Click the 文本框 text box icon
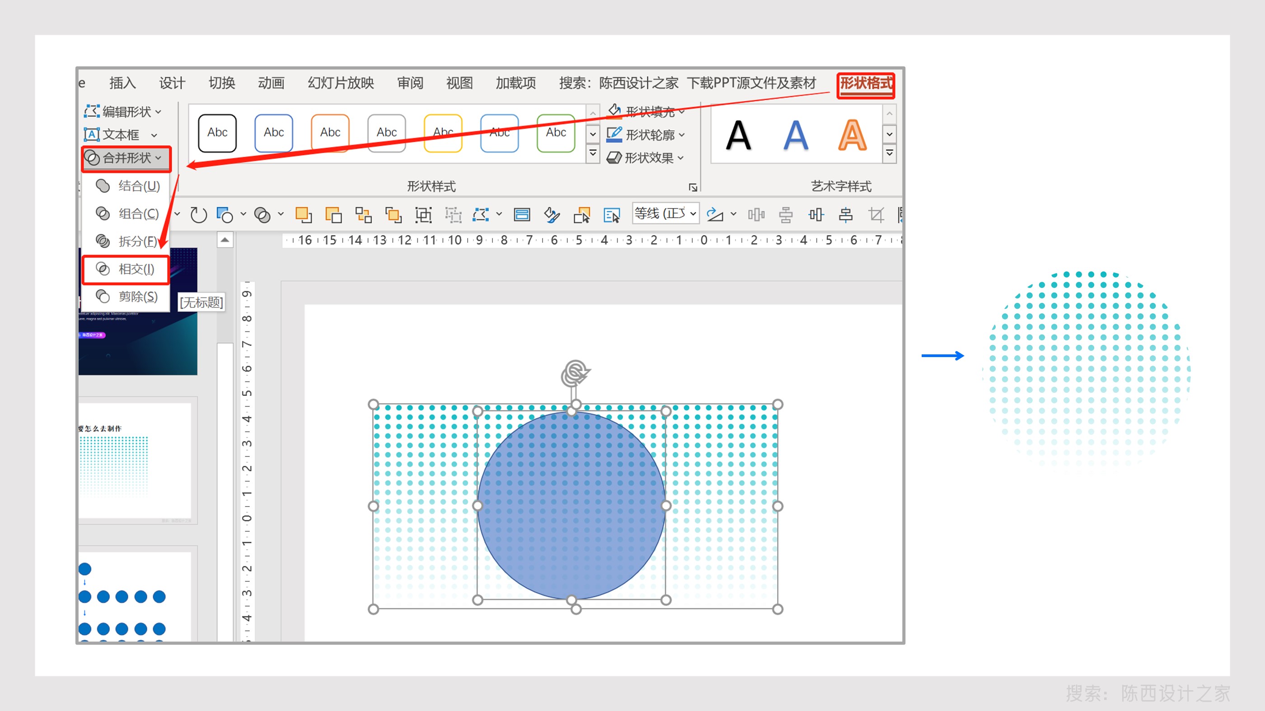Viewport: 1265px width, 711px height. pos(92,134)
